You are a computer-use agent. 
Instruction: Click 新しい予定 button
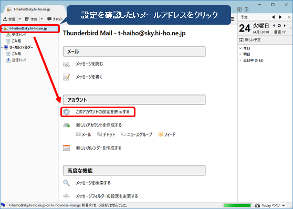click(x=250, y=40)
